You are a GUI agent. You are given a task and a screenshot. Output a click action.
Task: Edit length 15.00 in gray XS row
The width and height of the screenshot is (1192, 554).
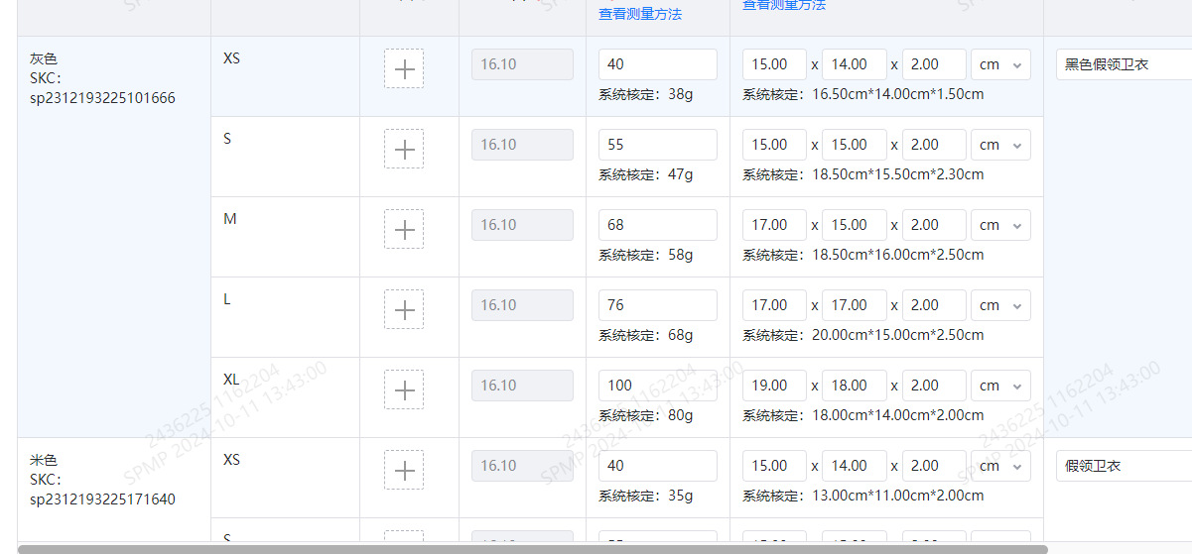click(x=774, y=64)
